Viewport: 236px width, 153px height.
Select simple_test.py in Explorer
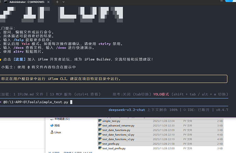pos(160,121)
